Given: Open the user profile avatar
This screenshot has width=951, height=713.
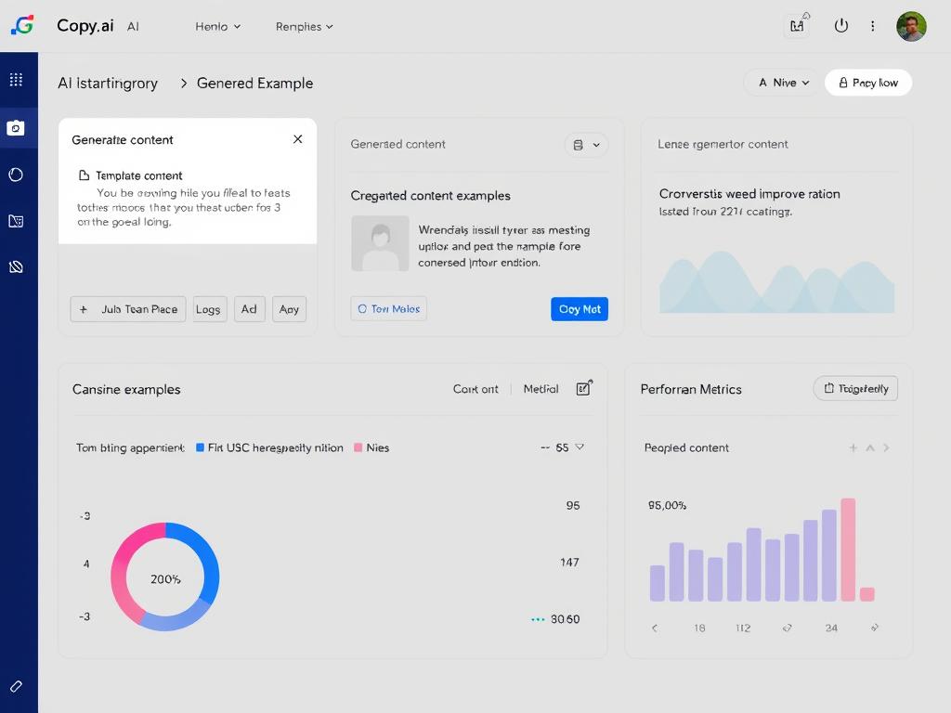Looking at the screenshot, I should [x=912, y=26].
